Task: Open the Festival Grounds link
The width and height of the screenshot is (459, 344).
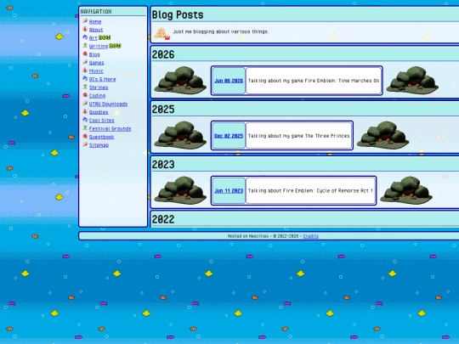Action: [x=110, y=129]
